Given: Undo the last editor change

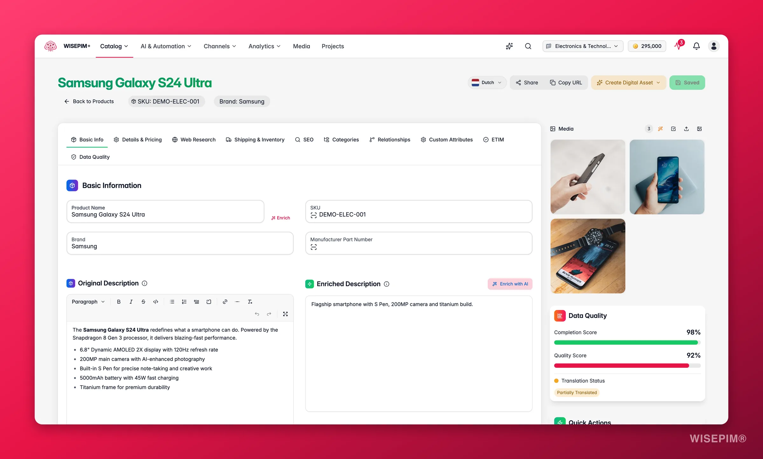Looking at the screenshot, I should coord(257,314).
